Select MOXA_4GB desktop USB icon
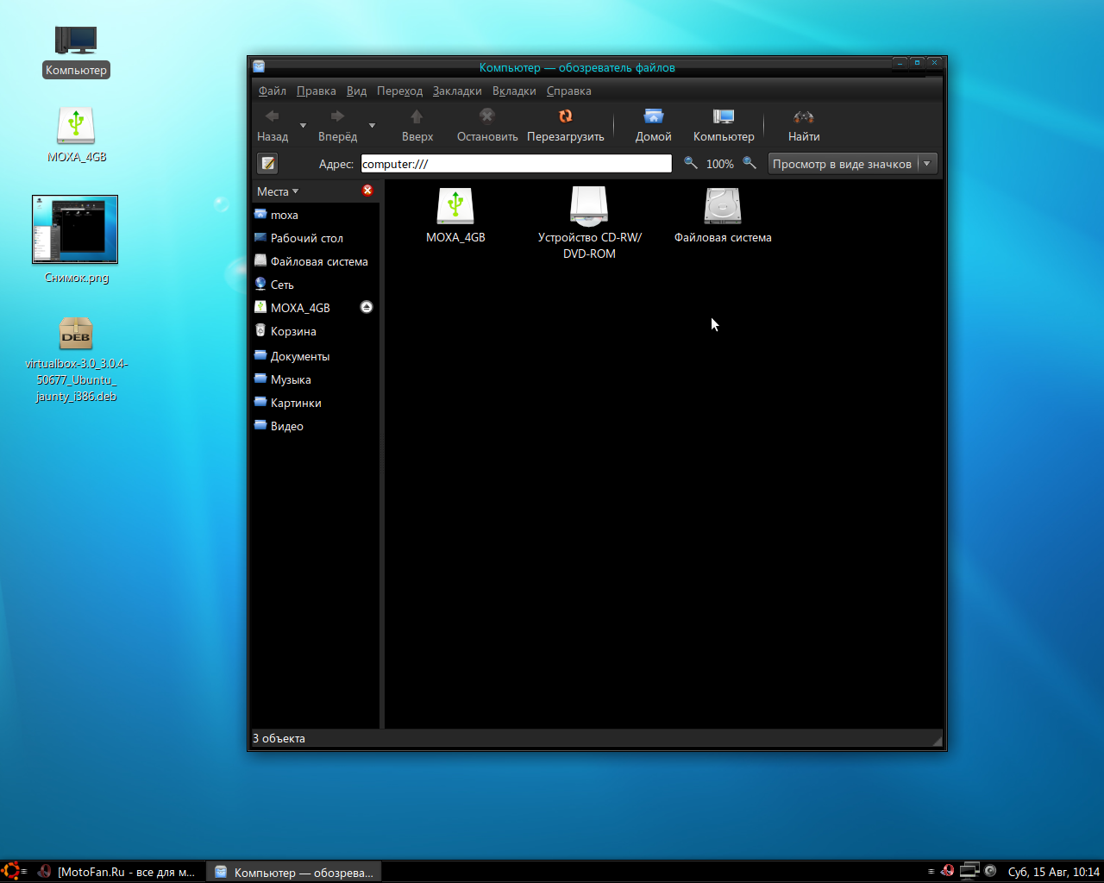The image size is (1104, 883). click(x=76, y=126)
